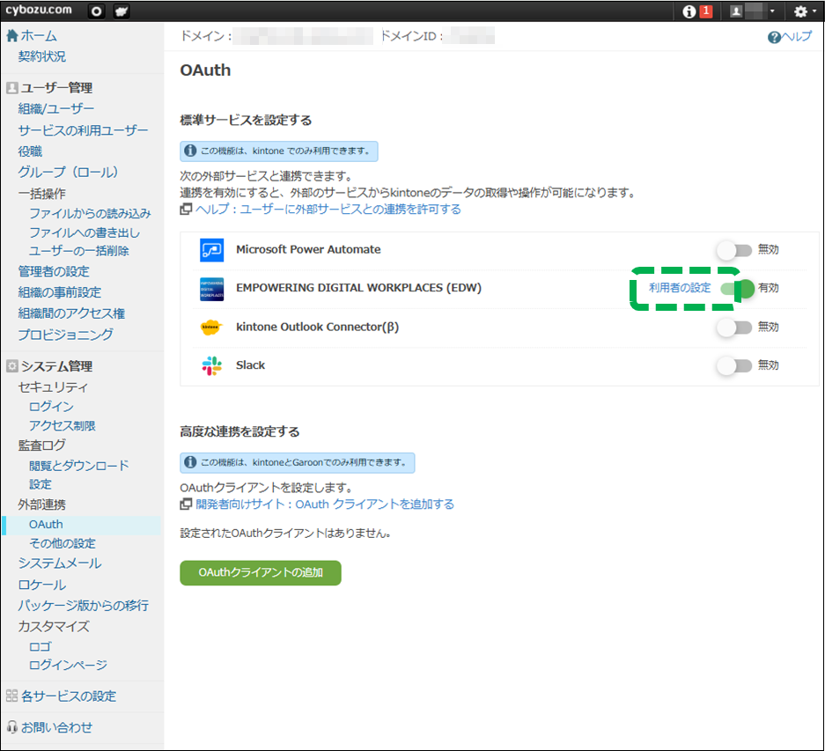Open 利用者の設定 for EDW
The image size is (825, 751).
pos(680,288)
